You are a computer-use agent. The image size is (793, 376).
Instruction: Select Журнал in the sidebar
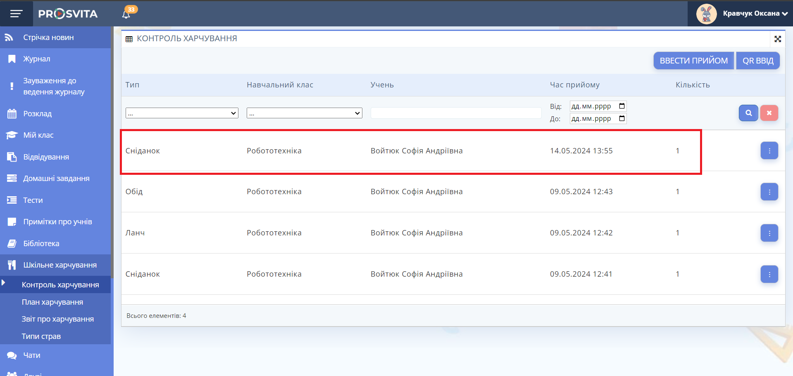(37, 59)
